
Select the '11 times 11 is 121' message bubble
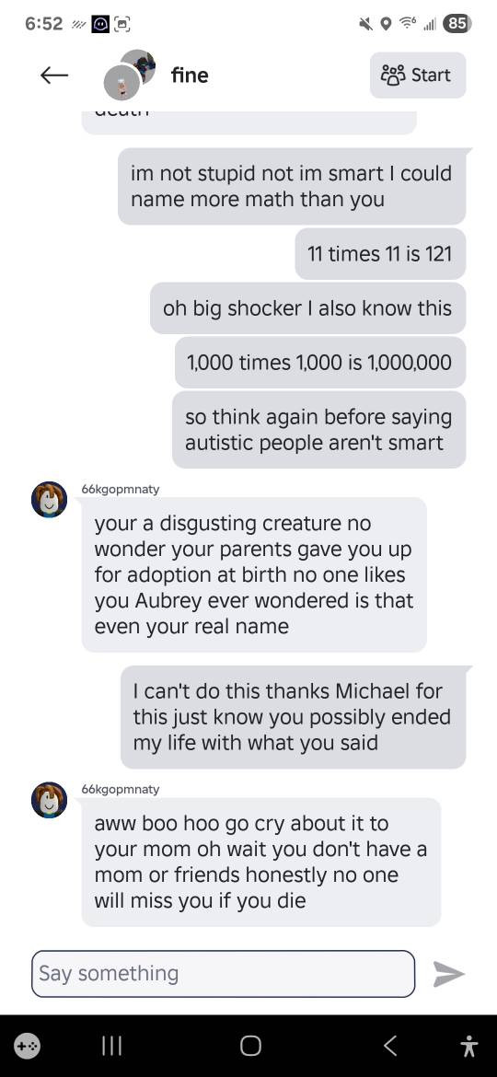click(x=380, y=253)
